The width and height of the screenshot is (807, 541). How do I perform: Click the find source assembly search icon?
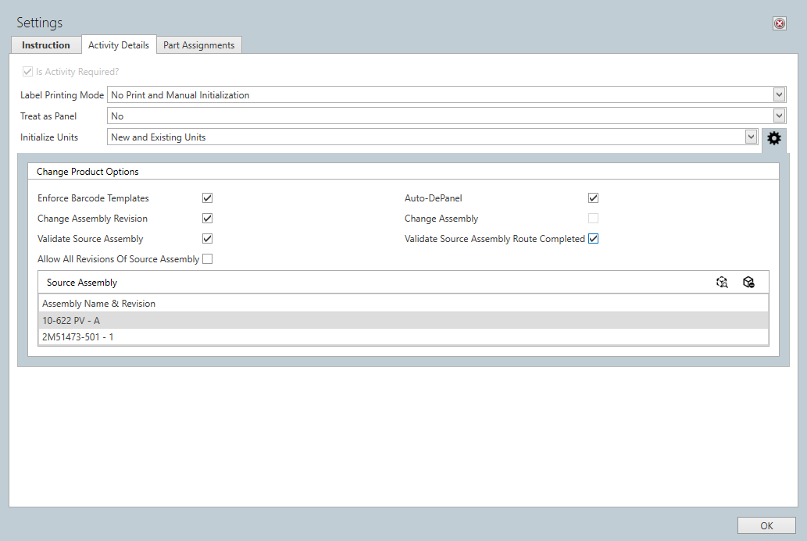722,282
